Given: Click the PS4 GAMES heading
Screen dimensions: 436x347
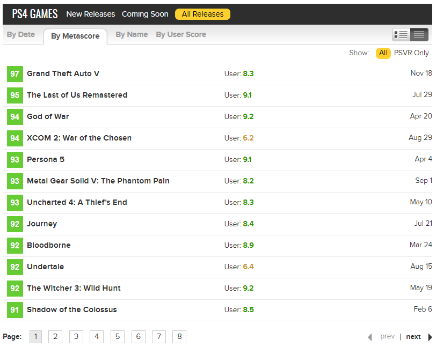Looking at the screenshot, I should [x=35, y=14].
